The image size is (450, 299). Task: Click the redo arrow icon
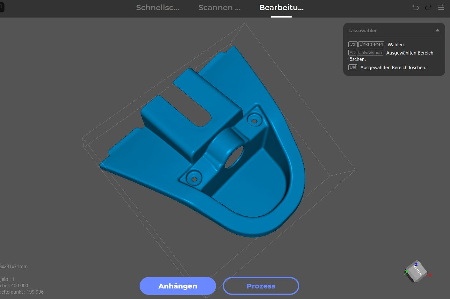(x=428, y=7)
